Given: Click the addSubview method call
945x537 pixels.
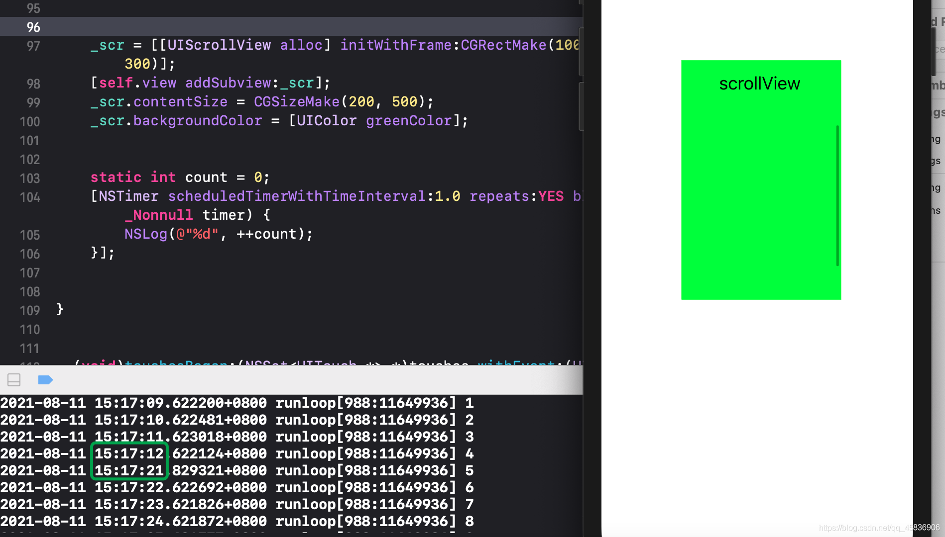Looking at the screenshot, I should click(x=228, y=83).
